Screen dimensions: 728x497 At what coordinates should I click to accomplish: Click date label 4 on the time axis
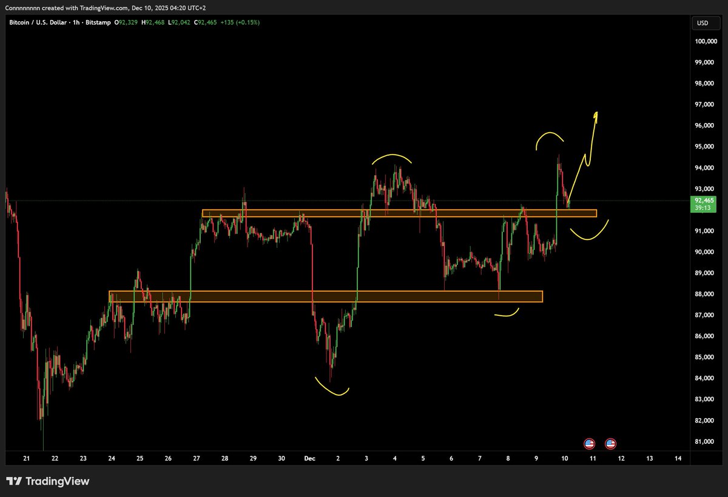coord(395,459)
